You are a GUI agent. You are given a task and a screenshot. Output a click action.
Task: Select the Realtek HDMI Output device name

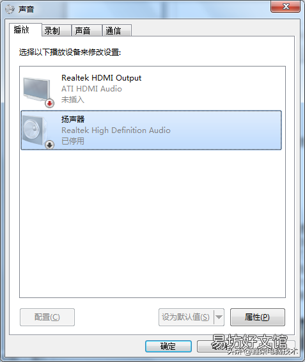click(x=102, y=78)
